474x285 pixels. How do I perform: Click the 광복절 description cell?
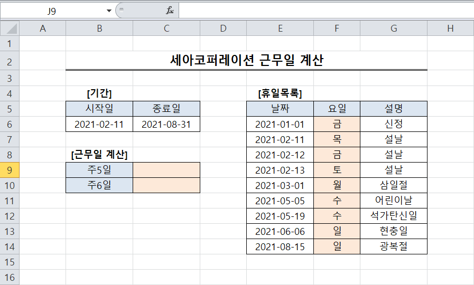coord(394,246)
